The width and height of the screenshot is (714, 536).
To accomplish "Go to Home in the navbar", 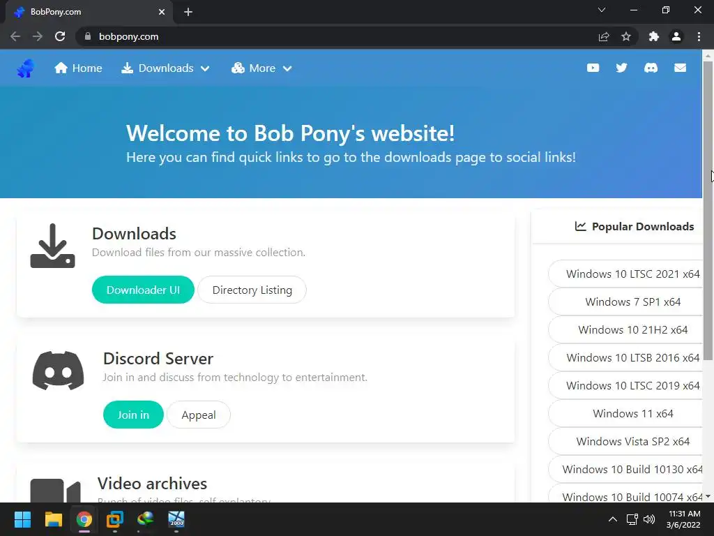I will 78,68.
